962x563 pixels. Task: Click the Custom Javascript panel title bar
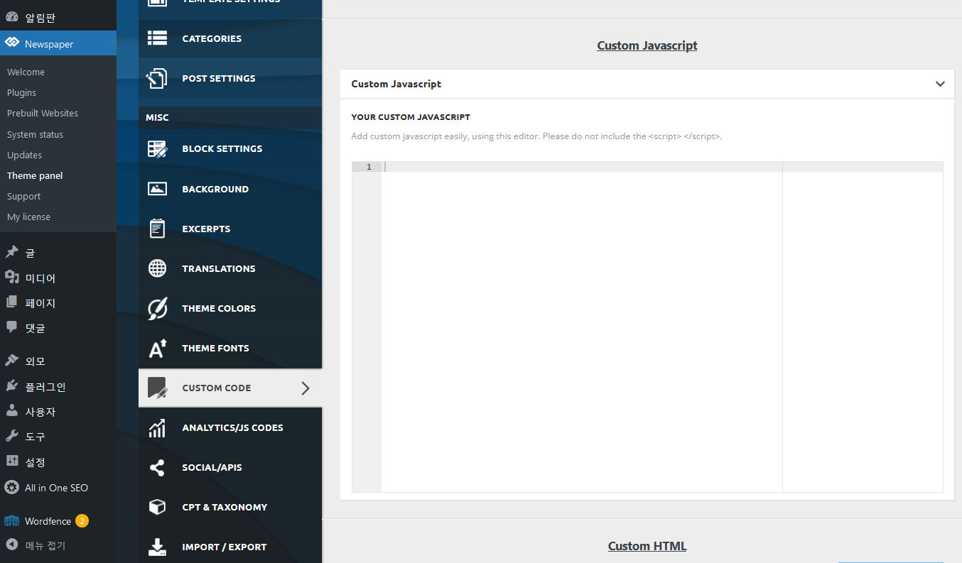(647, 84)
